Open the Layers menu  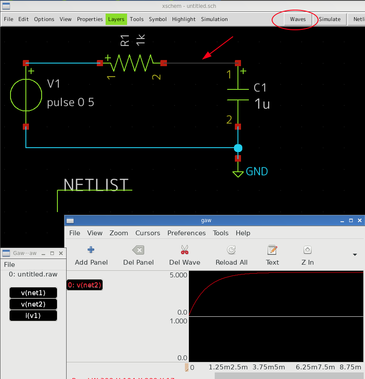click(116, 19)
